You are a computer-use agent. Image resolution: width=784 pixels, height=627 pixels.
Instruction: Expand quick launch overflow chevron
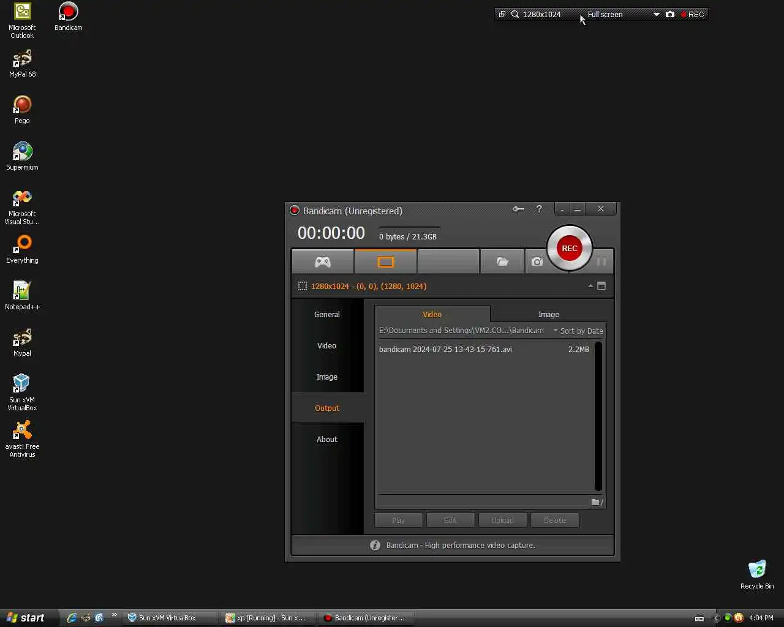[x=114, y=615]
